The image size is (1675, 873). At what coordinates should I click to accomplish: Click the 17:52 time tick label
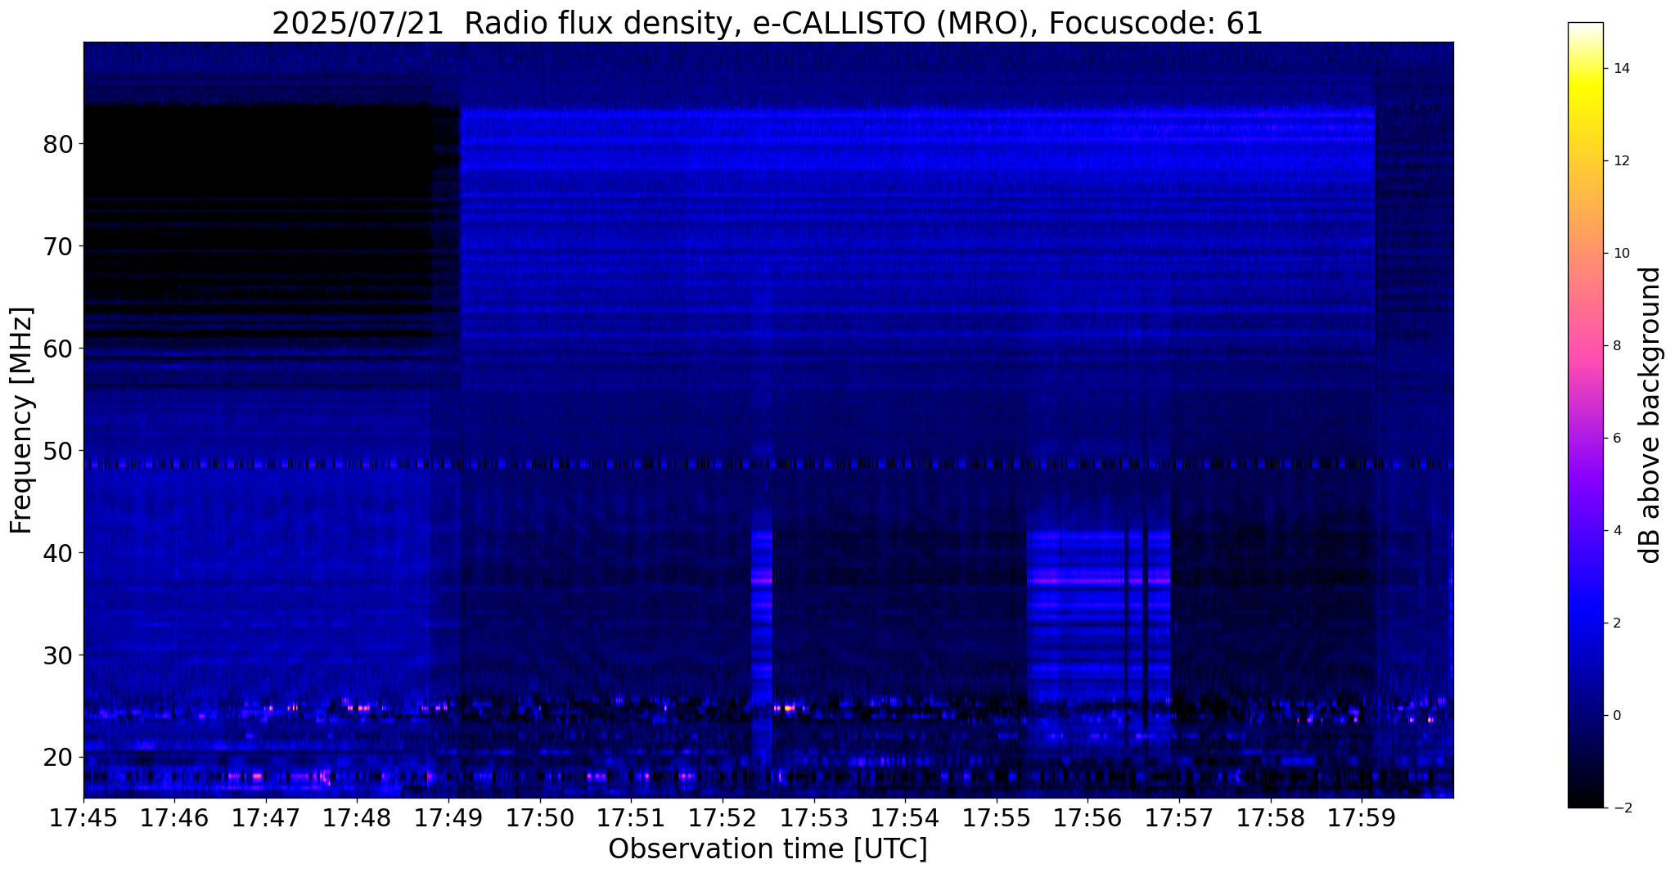point(723,819)
